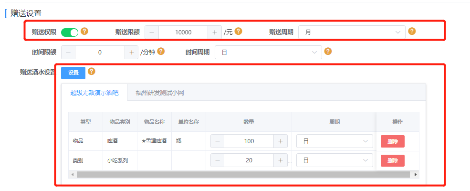Increase quantity for ★雪津啤酒 row
The image size is (470, 191).
(x=281, y=141)
